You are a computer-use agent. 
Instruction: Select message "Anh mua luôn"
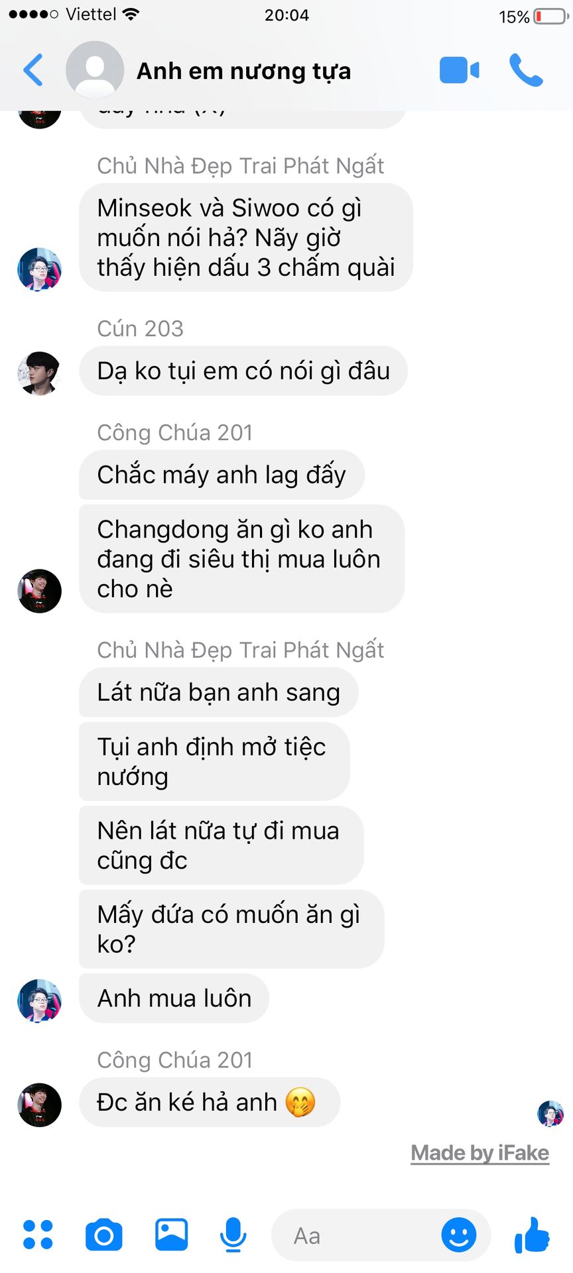point(174,998)
